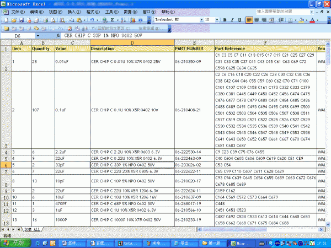Screen dimensions: 331x248
Task: Open the Trebuchet MS font dropdown
Action: [201, 20]
